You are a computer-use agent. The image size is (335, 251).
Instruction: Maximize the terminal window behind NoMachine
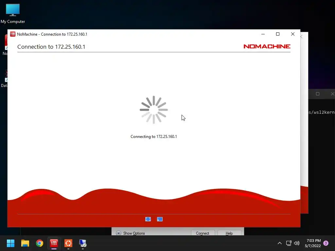click(318, 94)
